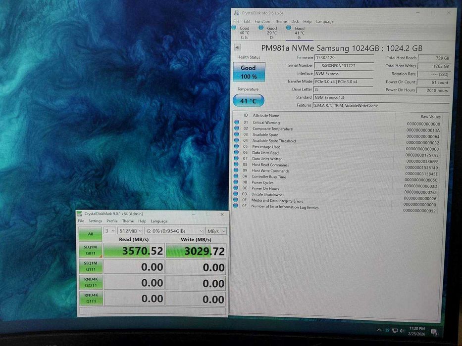Image resolution: width=462 pixels, height=346 pixels.
Task: Click the 41 °C temperature button
Action: (249, 101)
